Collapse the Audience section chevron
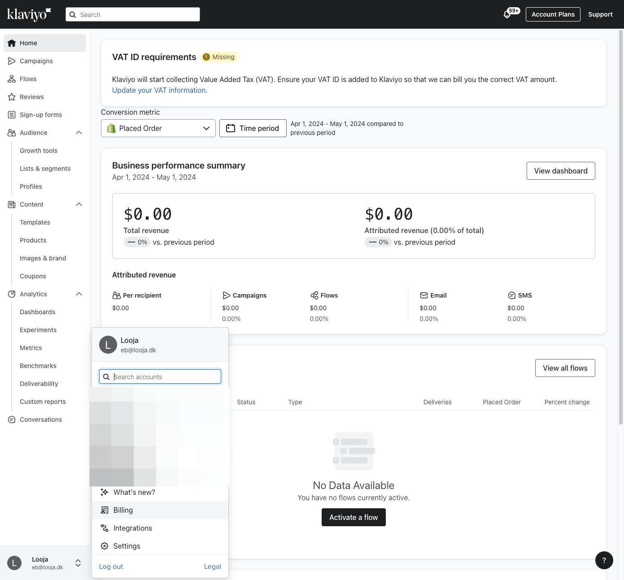This screenshot has height=580, width=624. 79,133
